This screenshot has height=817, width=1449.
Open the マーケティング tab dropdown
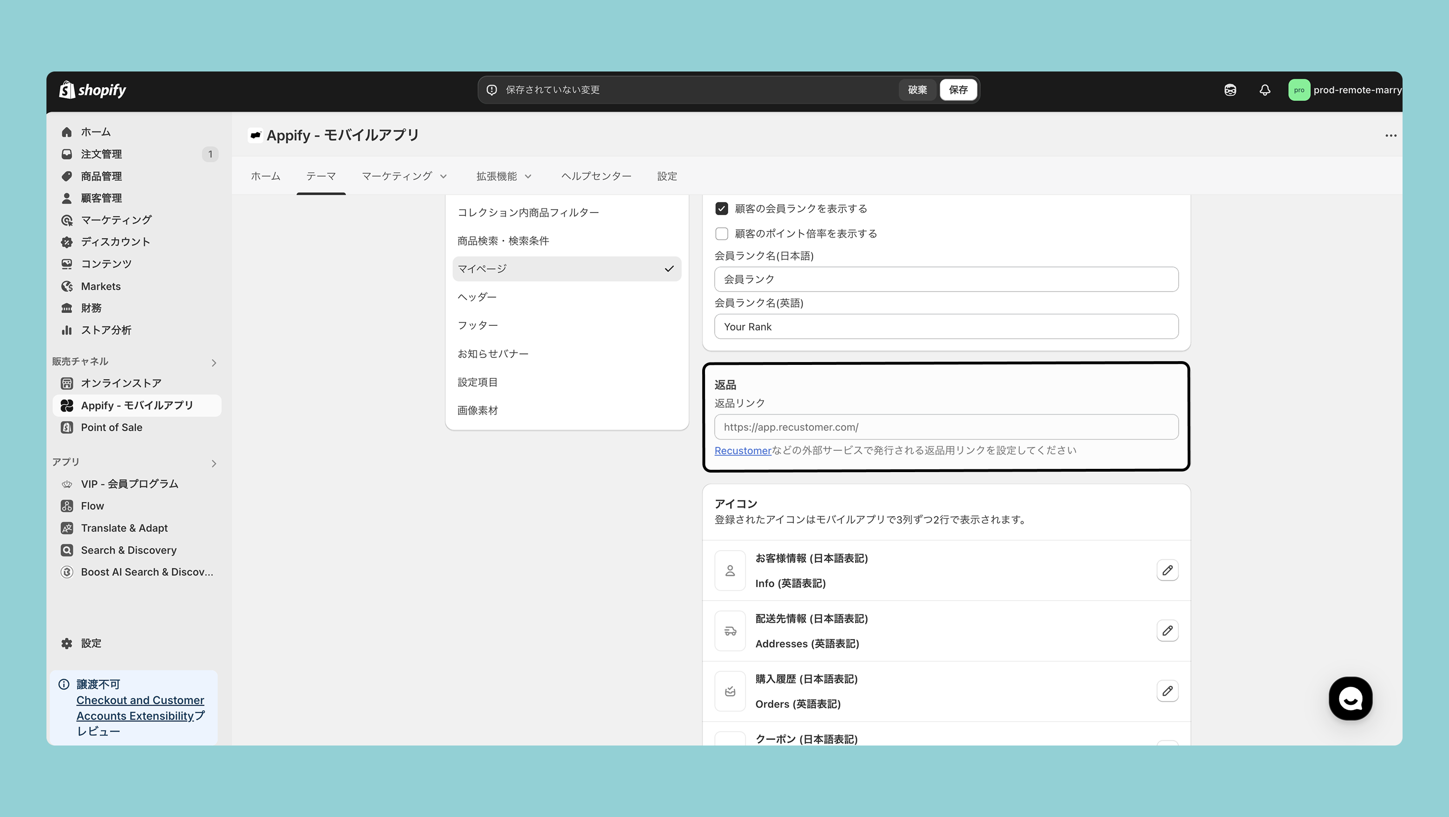(x=404, y=176)
